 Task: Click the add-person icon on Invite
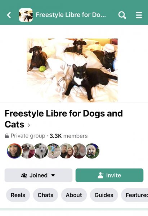coord(100,175)
